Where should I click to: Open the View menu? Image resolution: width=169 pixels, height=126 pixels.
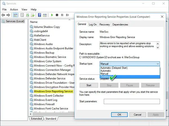tap(24, 10)
